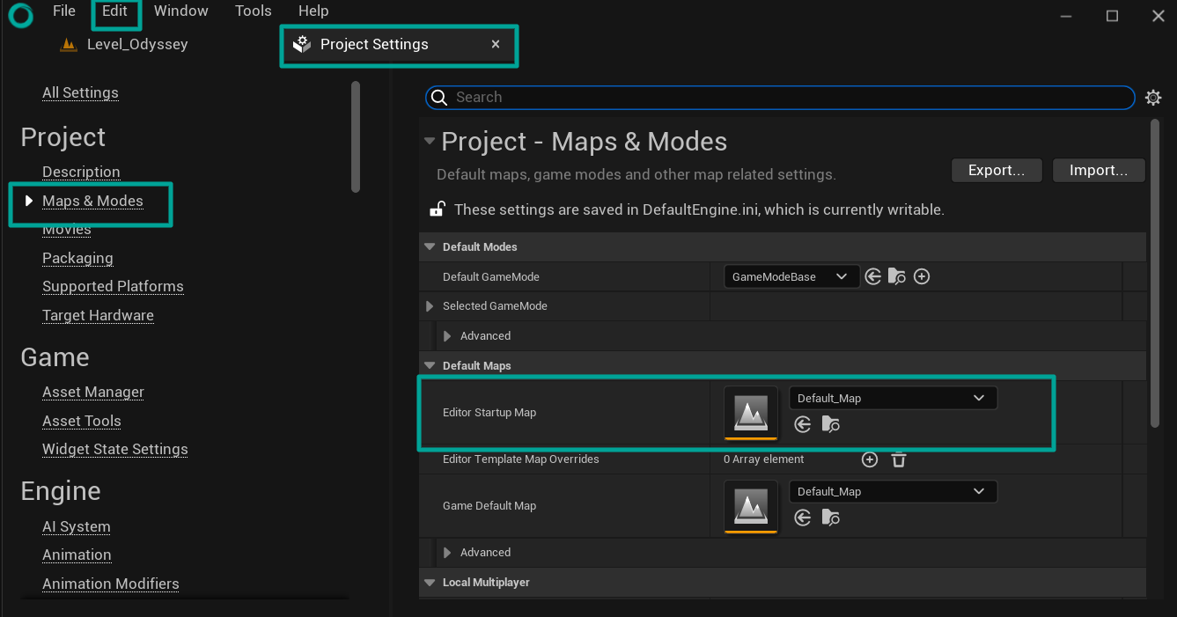Open the Edit menu
This screenshot has width=1177, height=617.
coord(114,11)
